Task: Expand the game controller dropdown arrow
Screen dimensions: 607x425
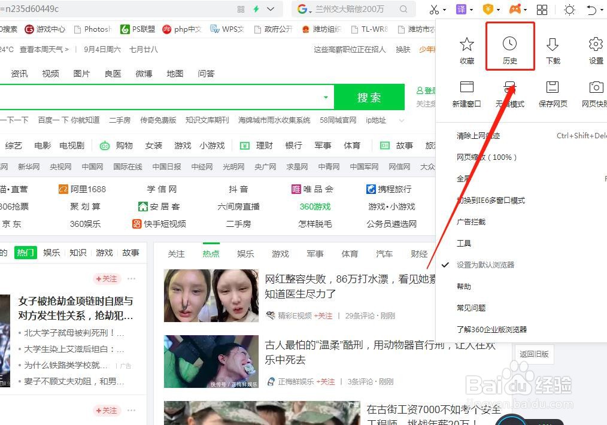Action: [524, 10]
